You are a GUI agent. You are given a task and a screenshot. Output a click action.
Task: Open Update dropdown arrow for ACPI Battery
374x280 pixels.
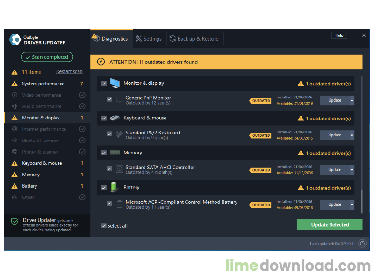pyautogui.click(x=352, y=205)
